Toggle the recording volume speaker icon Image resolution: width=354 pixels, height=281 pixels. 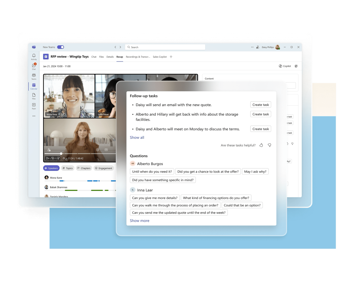[64, 158]
